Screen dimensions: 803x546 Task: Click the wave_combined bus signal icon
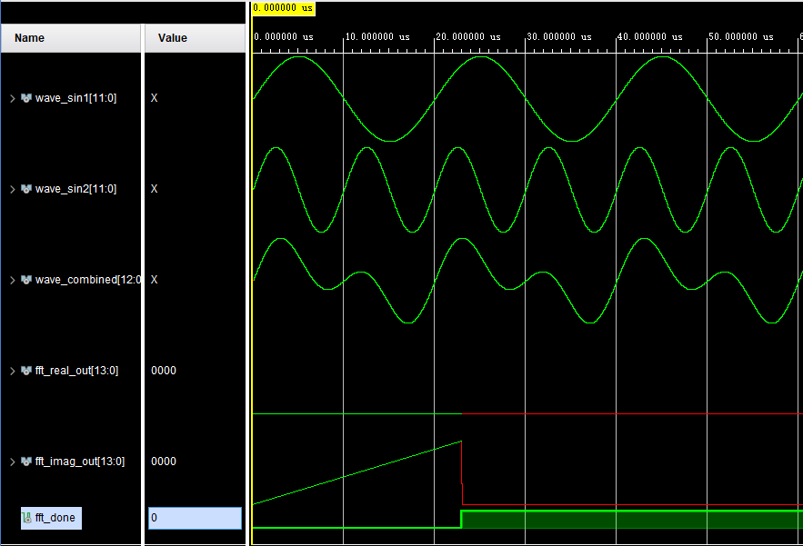(26, 280)
